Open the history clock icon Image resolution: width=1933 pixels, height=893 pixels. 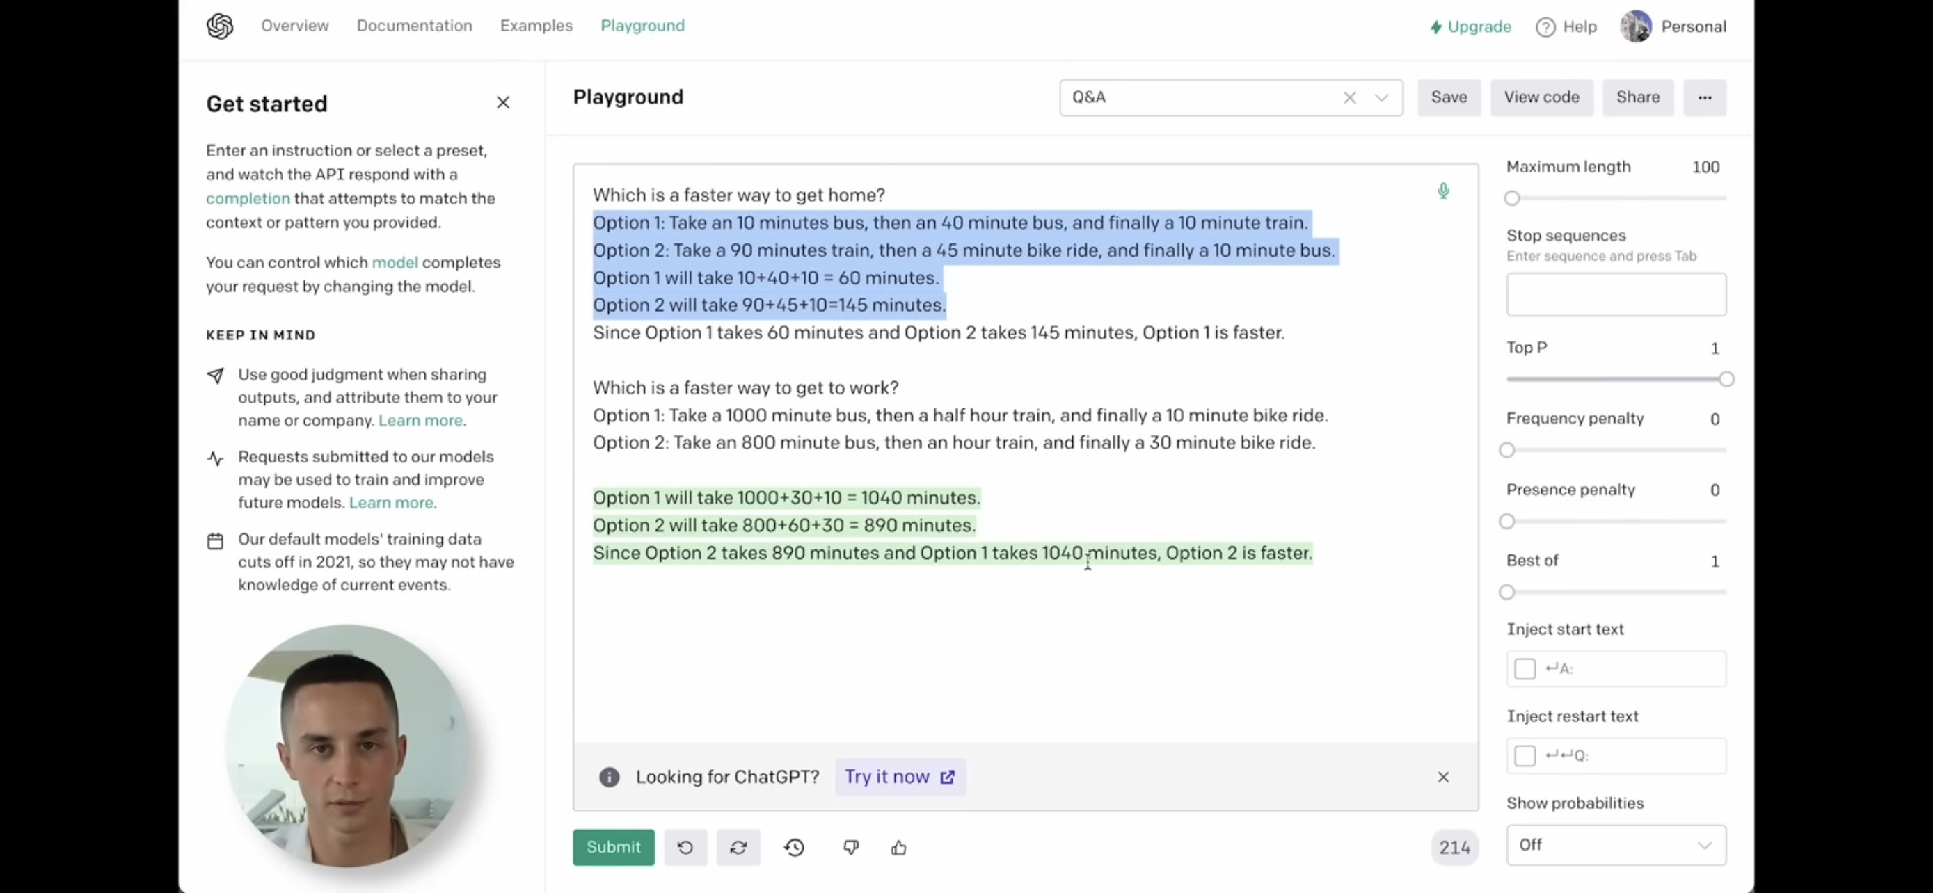click(794, 847)
